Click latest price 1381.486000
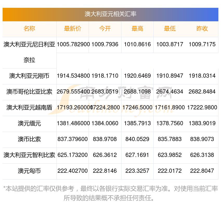Viewport: 221px width, 206px height. coord(73,123)
